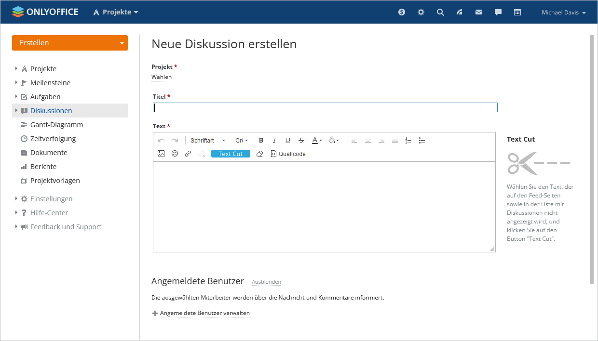598x341 pixels.
Task: Justify the text
Action: tap(395, 140)
